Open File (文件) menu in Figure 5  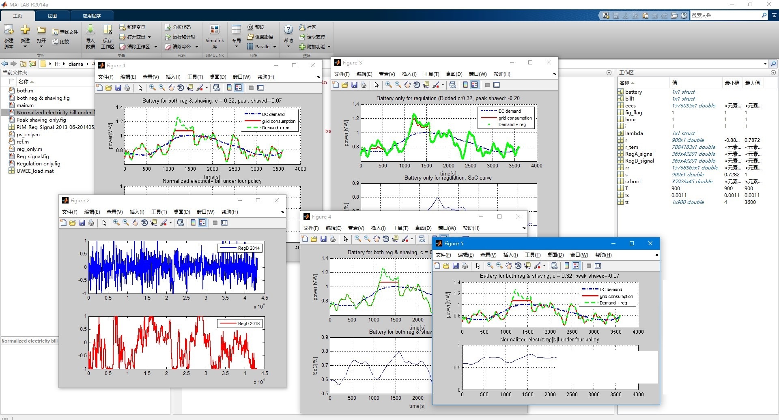(x=443, y=255)
